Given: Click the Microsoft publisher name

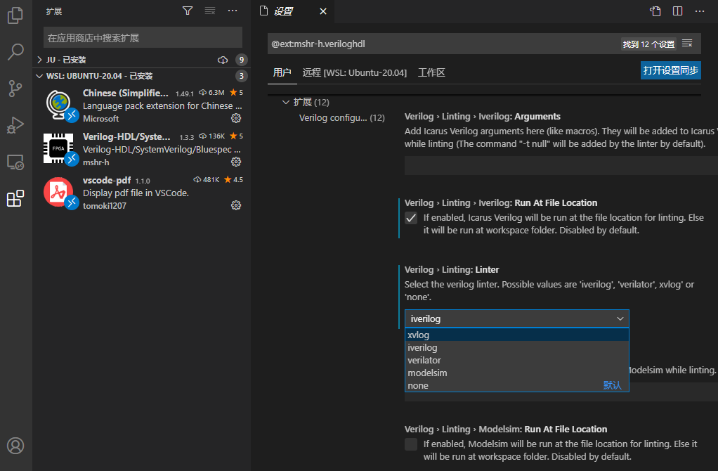Looking at the screenshot, I should (x=100, y=119).
